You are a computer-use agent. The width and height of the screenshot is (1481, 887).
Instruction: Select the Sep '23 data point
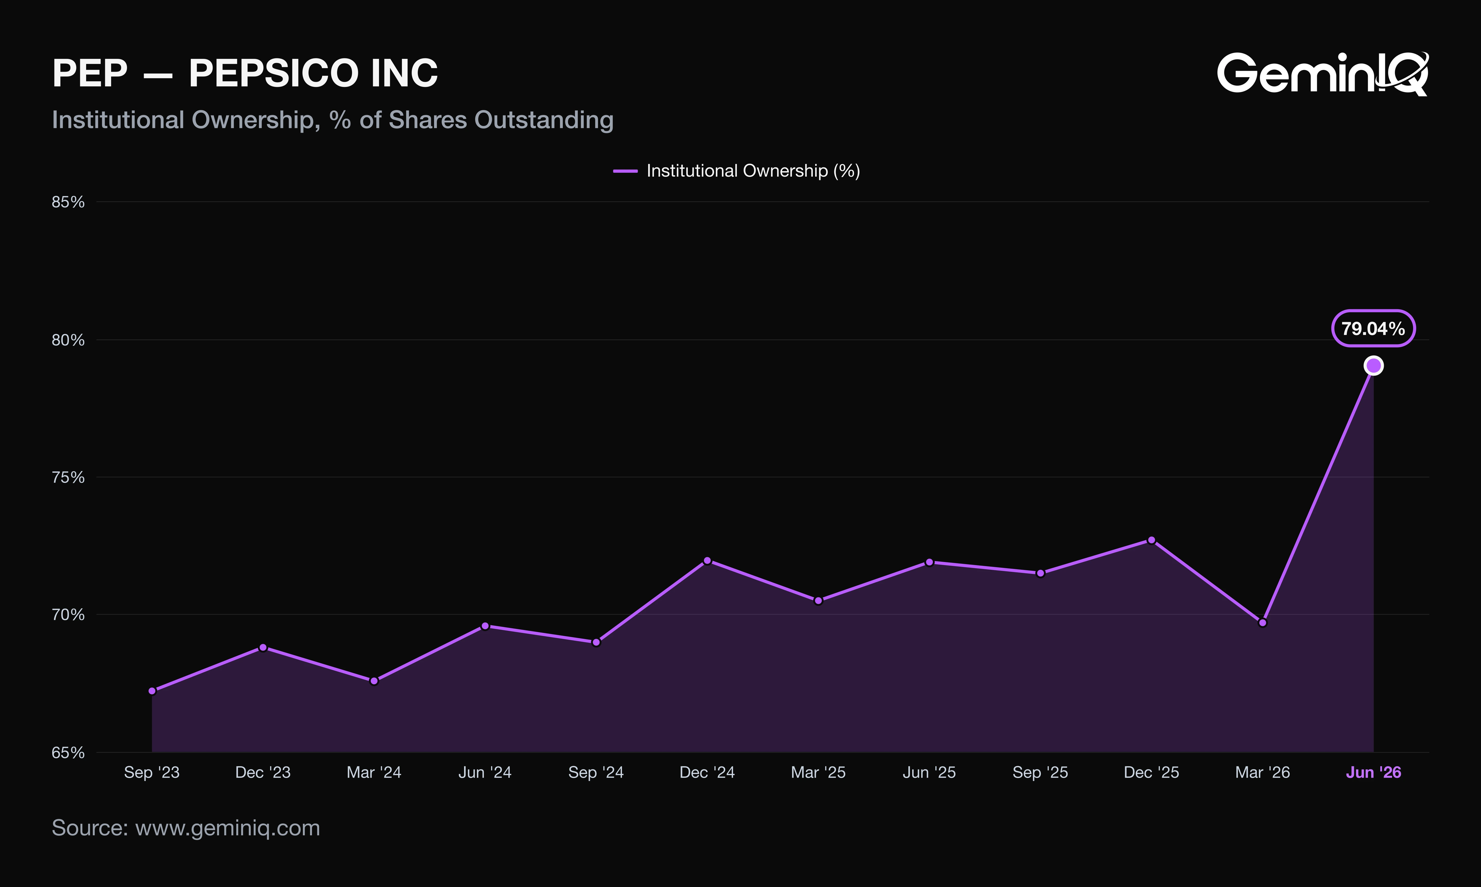coord(152,691)
